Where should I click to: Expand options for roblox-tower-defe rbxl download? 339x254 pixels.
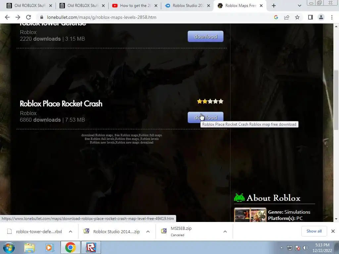71,232
